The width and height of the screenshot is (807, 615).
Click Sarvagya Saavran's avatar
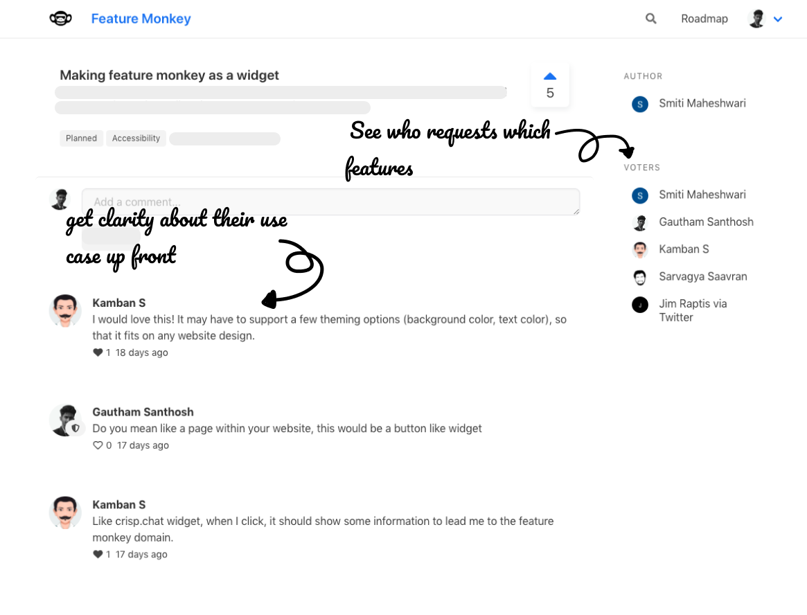pos(640,278)
